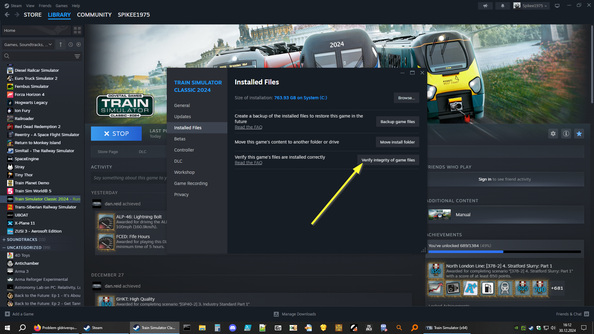Open the View menu

[x=30, y=6]
